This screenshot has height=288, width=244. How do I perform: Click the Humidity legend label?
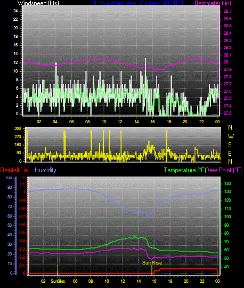coord(45,170)
